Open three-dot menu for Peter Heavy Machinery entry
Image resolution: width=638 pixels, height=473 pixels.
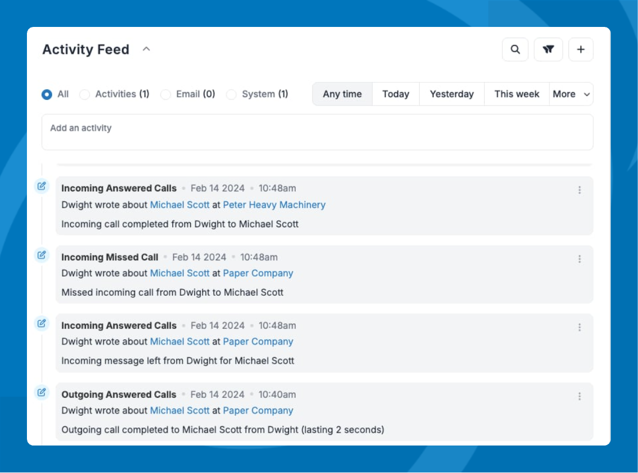click(x=580, y=190)
